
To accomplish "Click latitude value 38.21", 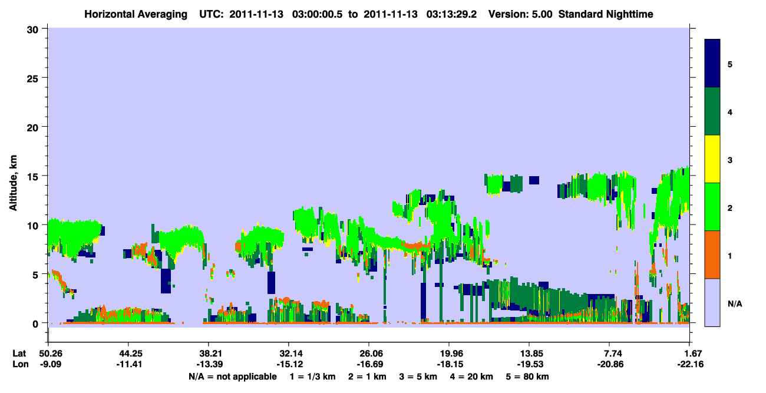I will pos(208,354).
